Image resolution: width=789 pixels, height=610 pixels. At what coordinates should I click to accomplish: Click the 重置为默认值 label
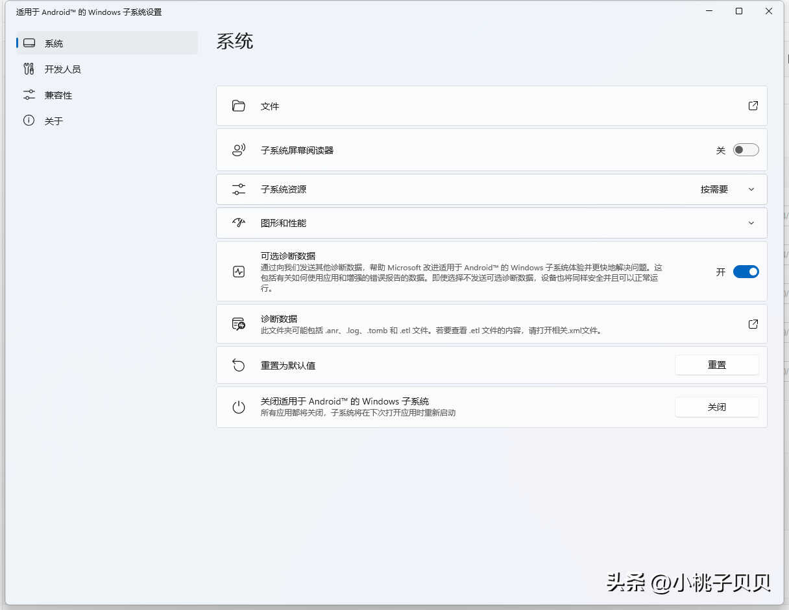pyautogui.click(x=288, y=366)
